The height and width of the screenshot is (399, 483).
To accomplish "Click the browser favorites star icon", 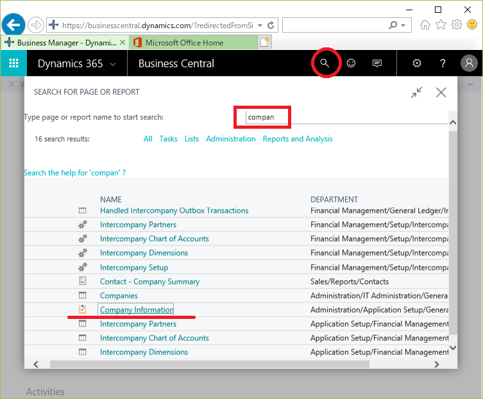I will [x=441, y=24].
